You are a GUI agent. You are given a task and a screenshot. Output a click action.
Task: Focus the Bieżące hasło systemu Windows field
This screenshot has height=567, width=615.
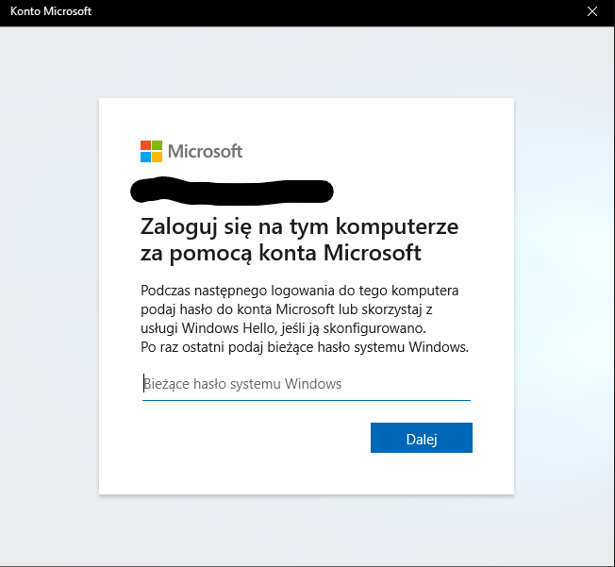pyautogui.click(x=307, y=384)
